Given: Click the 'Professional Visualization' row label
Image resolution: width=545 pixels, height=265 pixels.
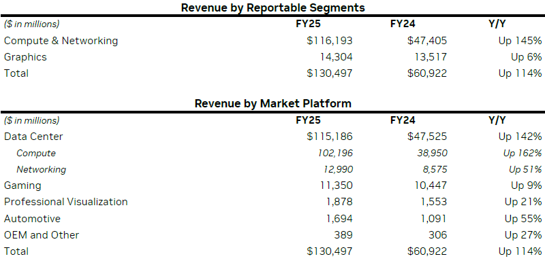Looking at the screenshot, I should click(65, 202).
